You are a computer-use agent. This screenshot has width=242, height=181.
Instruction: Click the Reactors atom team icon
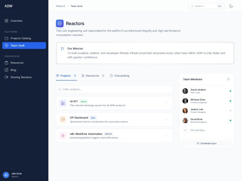pyautogui.click(x=60, y=24)
